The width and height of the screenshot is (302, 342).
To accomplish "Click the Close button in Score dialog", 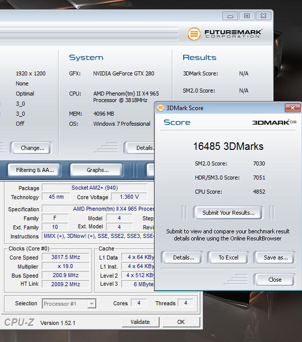I will 275,280.
